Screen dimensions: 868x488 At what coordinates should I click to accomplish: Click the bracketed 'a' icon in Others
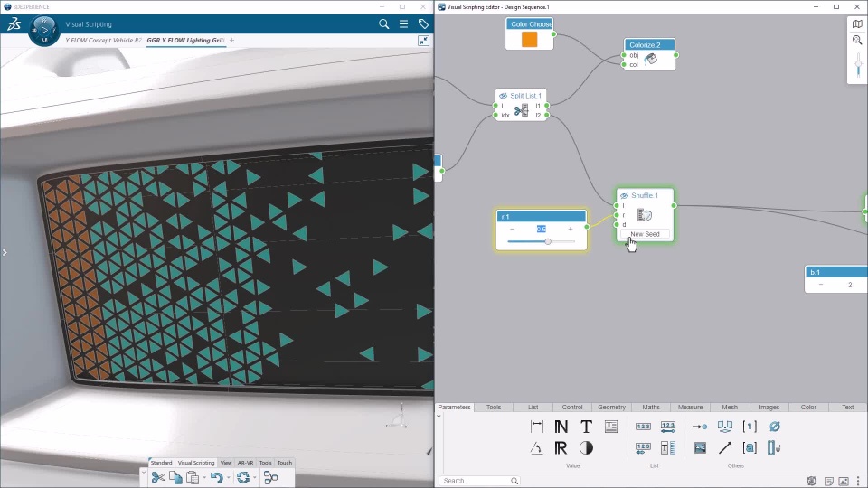point(750,447)
